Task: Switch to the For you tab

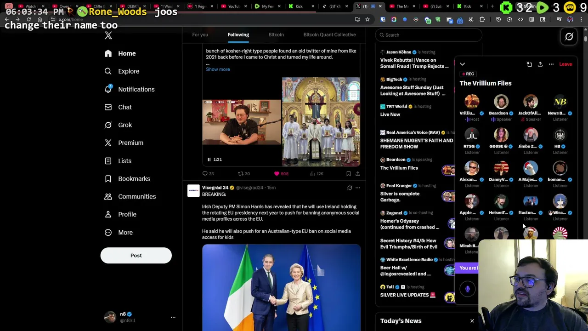Action: (x=200, y=34)
